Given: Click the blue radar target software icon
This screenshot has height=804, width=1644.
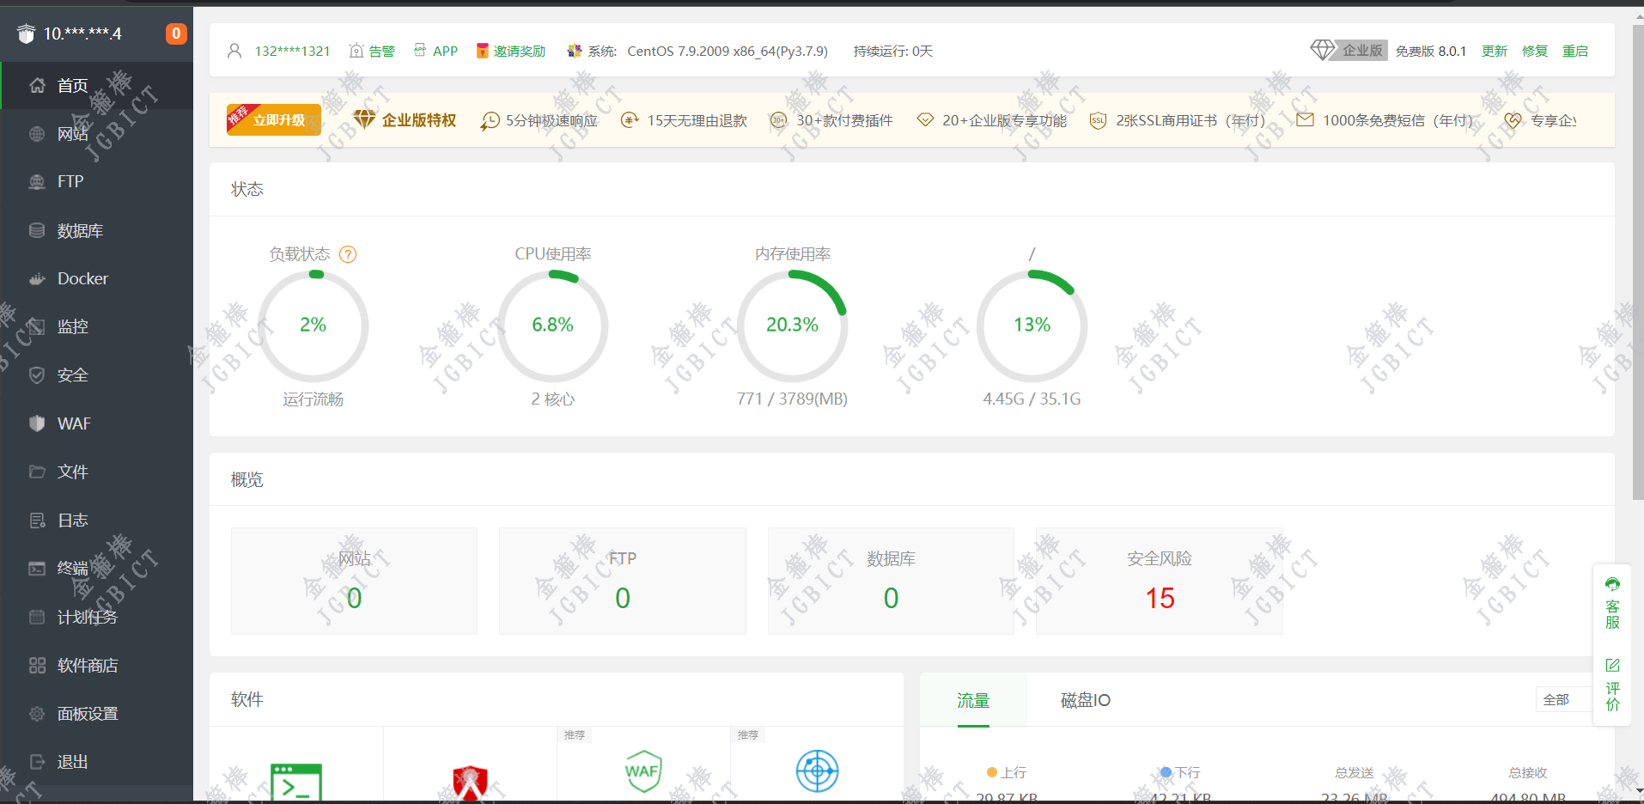Looking at the screenshot, I should (817, 771).
